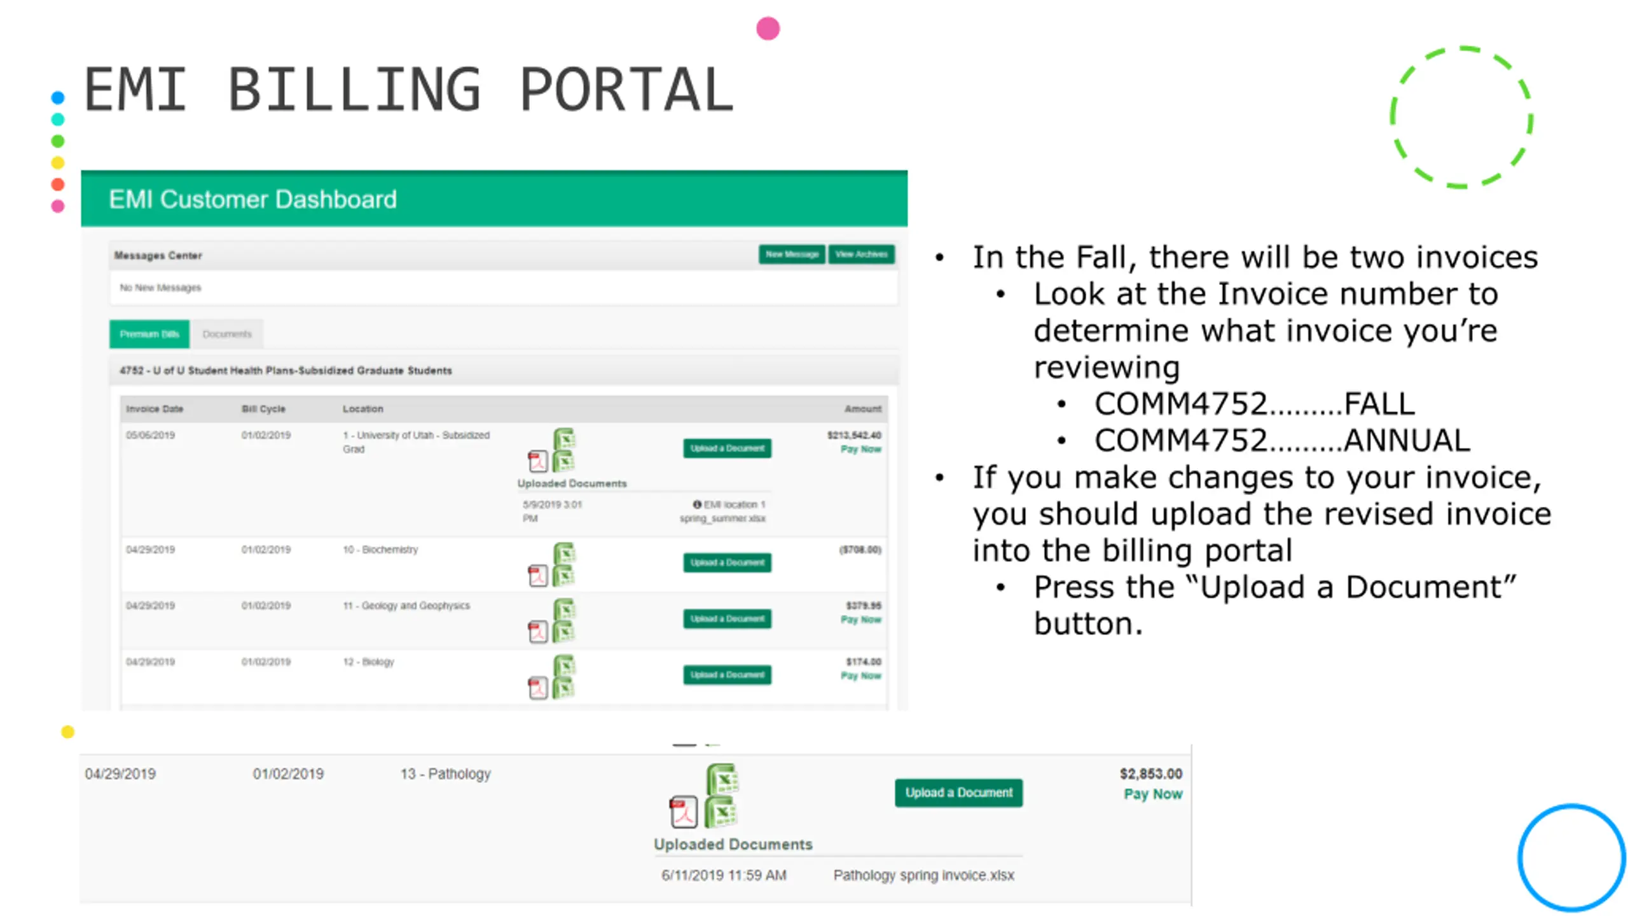Click the Invoice Date column header
Viewport: 1628px width, 916px height.
[x=155, y=409]
